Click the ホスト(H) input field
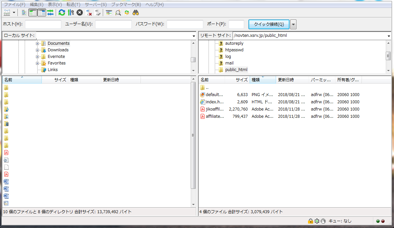 (43, 24)
